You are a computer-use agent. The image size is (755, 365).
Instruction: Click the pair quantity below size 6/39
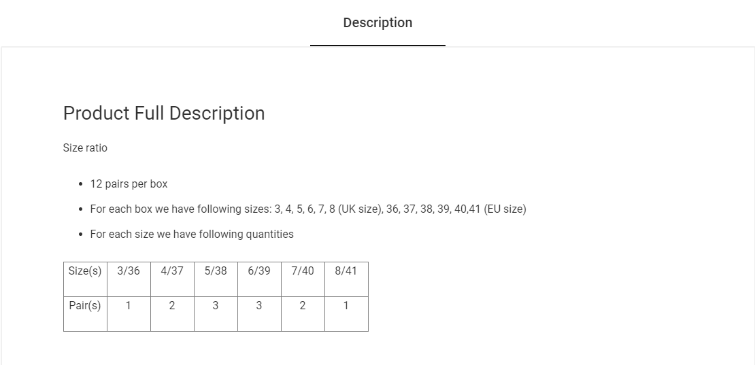[x=259, y=306]
